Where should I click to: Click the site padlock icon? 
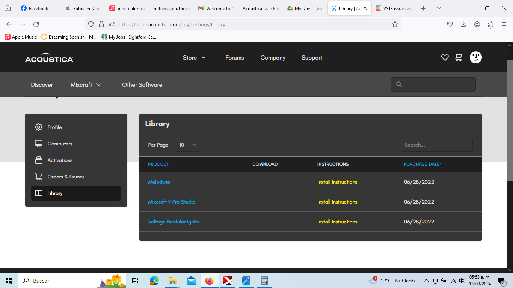point(101,24)
